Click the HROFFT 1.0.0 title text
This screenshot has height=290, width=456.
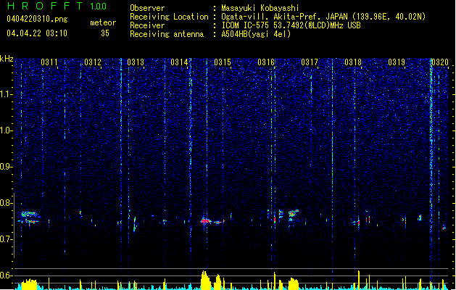[x=57, y=6]
